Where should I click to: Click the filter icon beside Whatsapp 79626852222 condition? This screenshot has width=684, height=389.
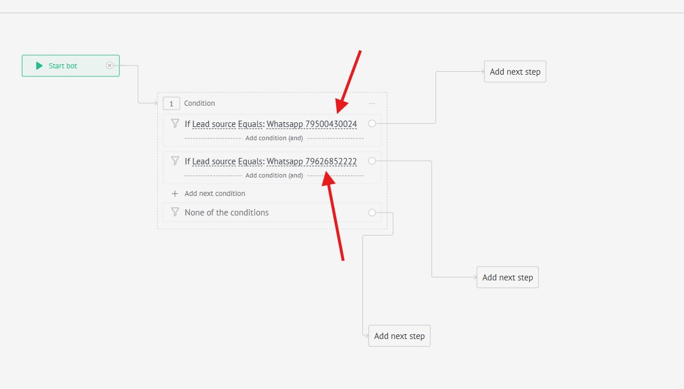tap(175, 161)
